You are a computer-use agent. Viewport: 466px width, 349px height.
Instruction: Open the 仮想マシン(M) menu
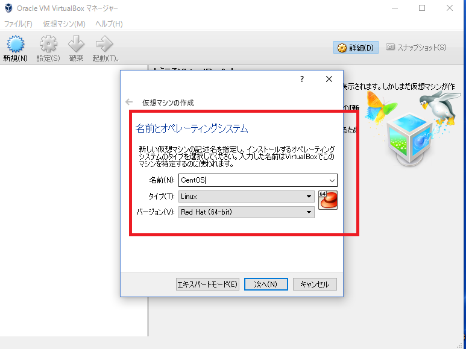point(64,24)
